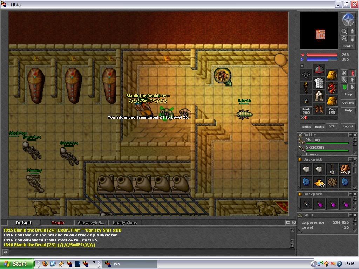The height and width of the screenshot is (269, 359).
Task: Switch to the Default chat tab
Action: [x=24, y=222]
